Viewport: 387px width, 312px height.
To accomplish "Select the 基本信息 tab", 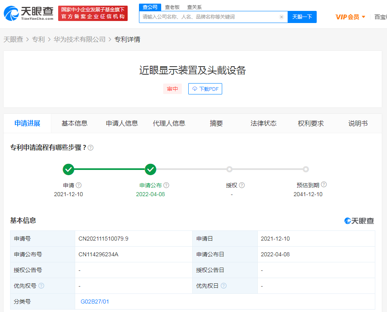I will pos(75,124).
